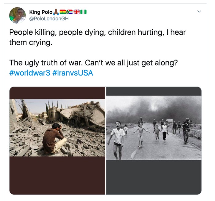This screenshot has width=215, height=201.
Task: Click the Ghana flag emoji
Action: (62, 12)
